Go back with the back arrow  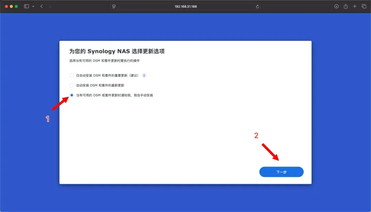[42, 7]
